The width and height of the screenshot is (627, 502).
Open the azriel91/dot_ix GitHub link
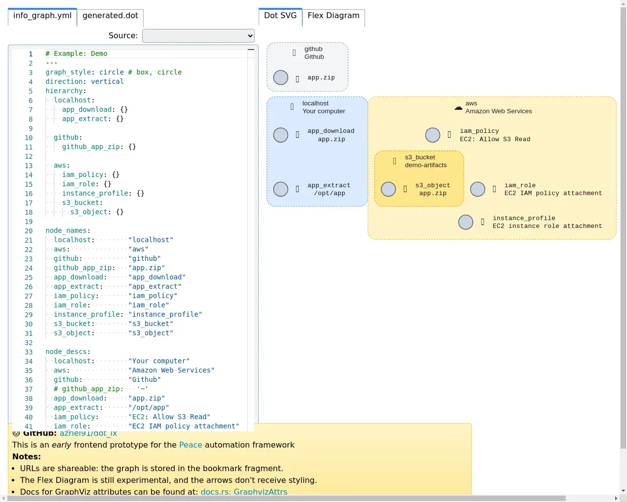point(88,433)
